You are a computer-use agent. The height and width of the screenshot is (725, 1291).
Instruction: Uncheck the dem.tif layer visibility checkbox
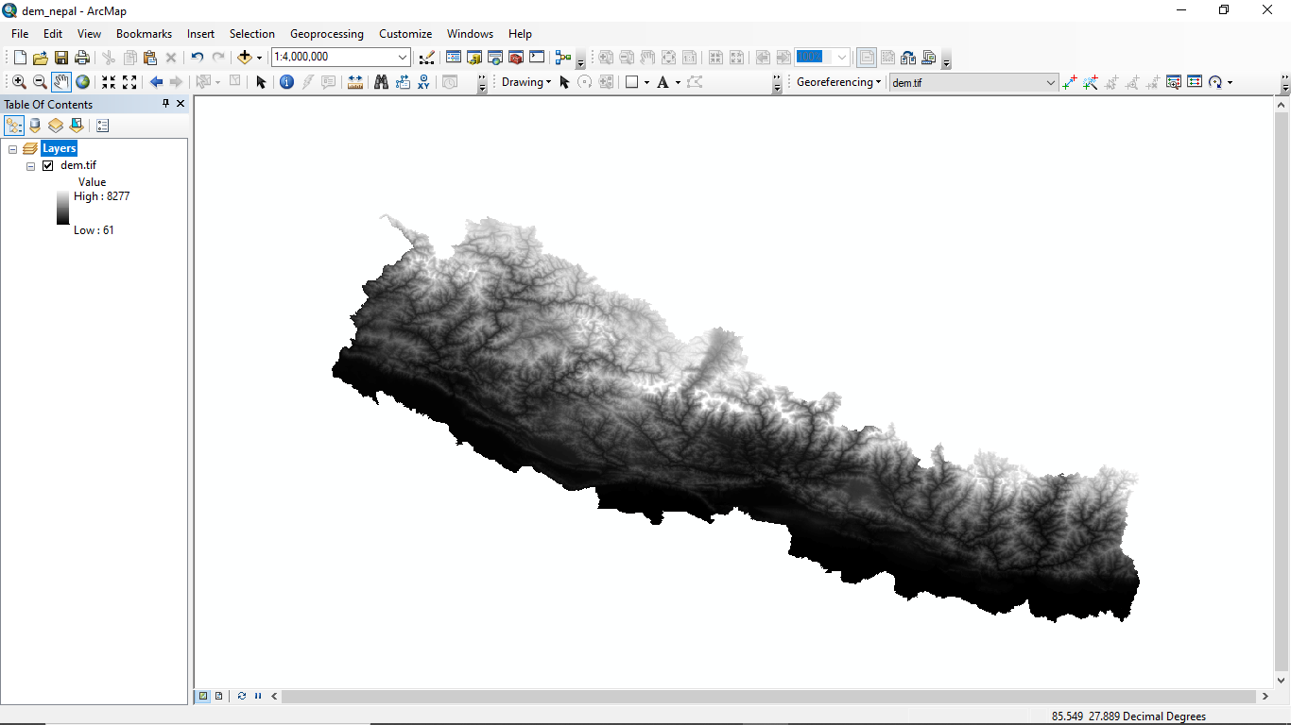[48, 165]
